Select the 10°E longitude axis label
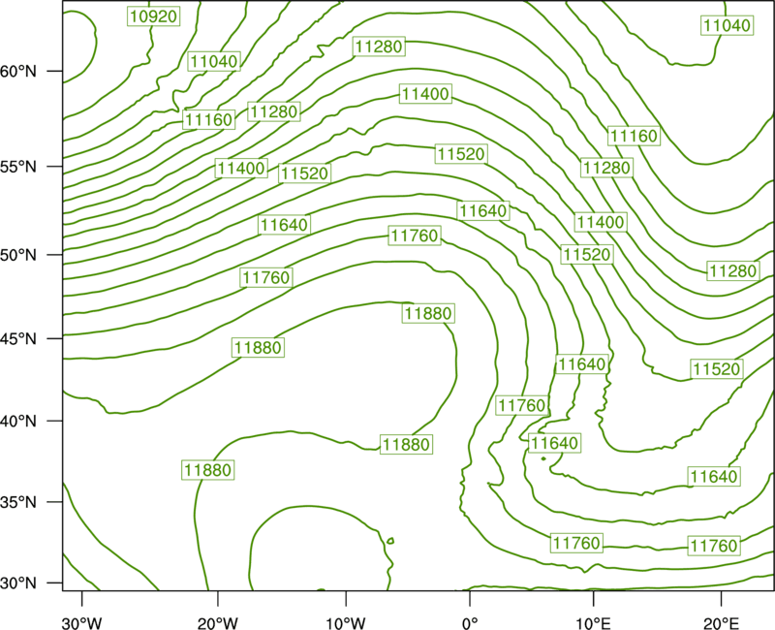This screenshot has height=630, width=775. coord(594,622)
